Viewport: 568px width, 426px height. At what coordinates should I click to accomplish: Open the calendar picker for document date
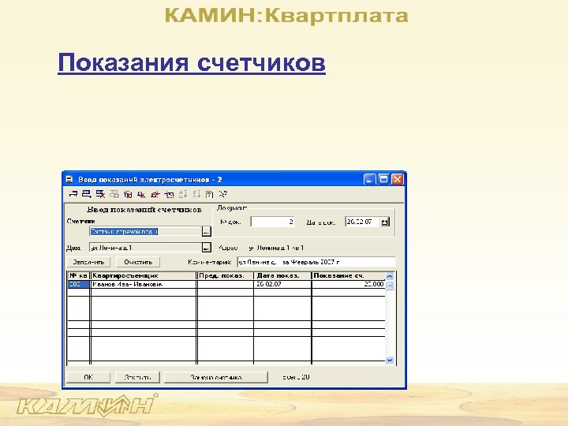(x=385, y=222)
